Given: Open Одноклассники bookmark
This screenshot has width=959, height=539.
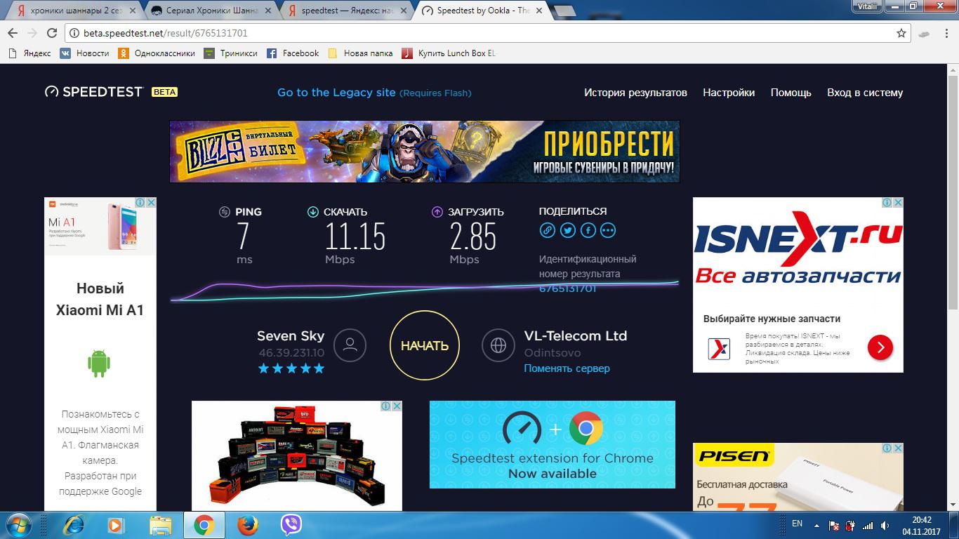Looking at the screenshot, I should click(157, 53).
